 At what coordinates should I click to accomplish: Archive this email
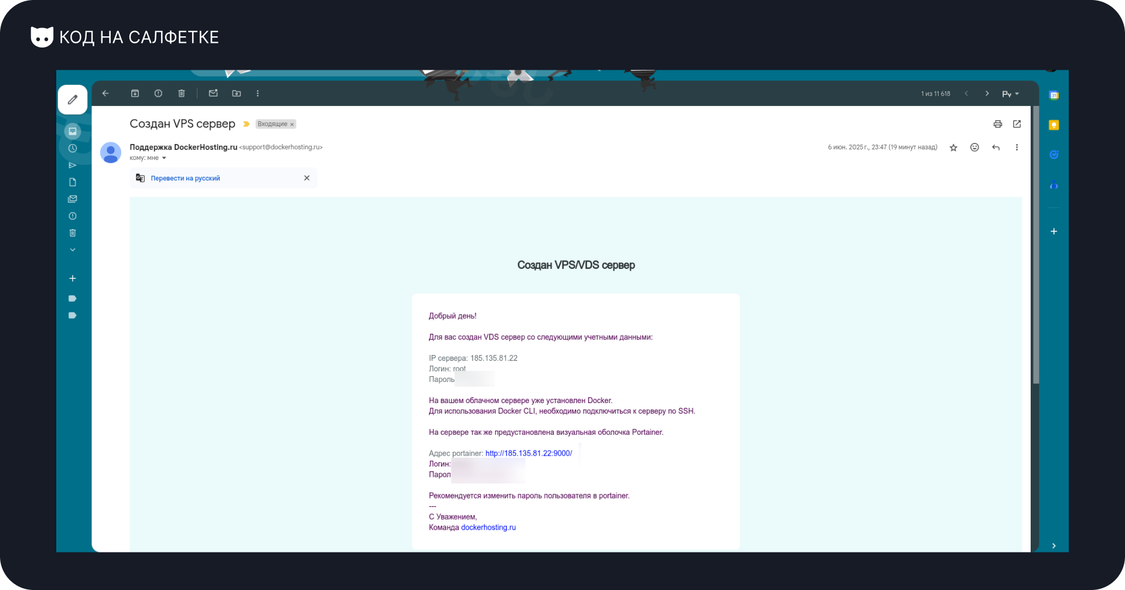pos(135,93)
